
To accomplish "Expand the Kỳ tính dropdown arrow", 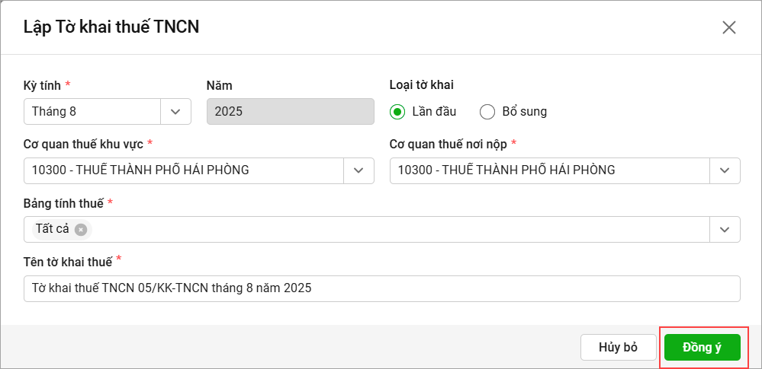I will 175,111.
